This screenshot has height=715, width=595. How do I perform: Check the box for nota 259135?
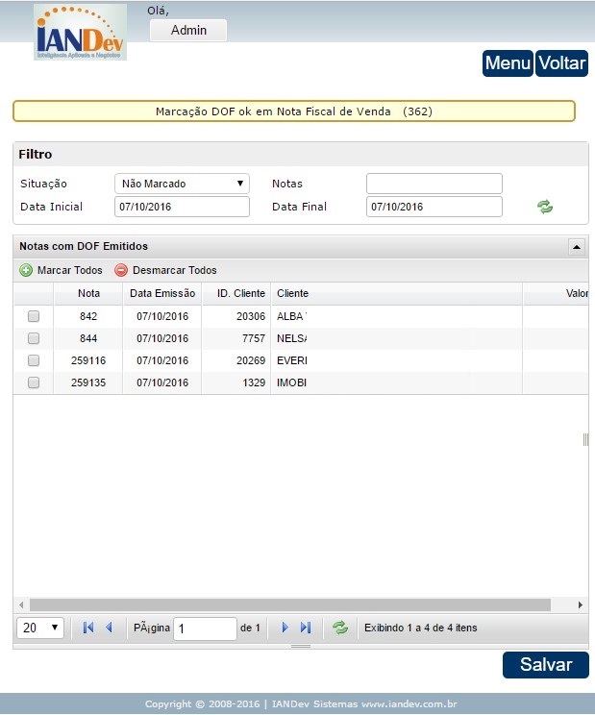pos(34,382)
